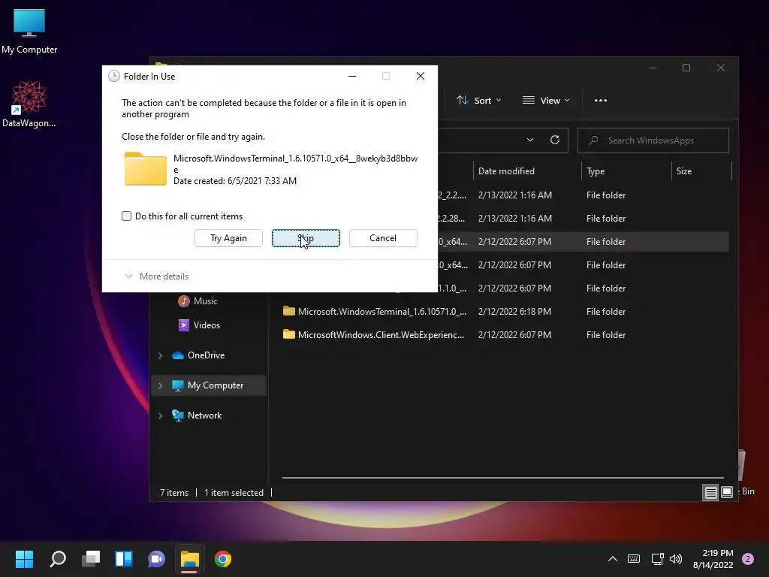
Task: Expand the Network tree node
Action: (x=161, y=415)
